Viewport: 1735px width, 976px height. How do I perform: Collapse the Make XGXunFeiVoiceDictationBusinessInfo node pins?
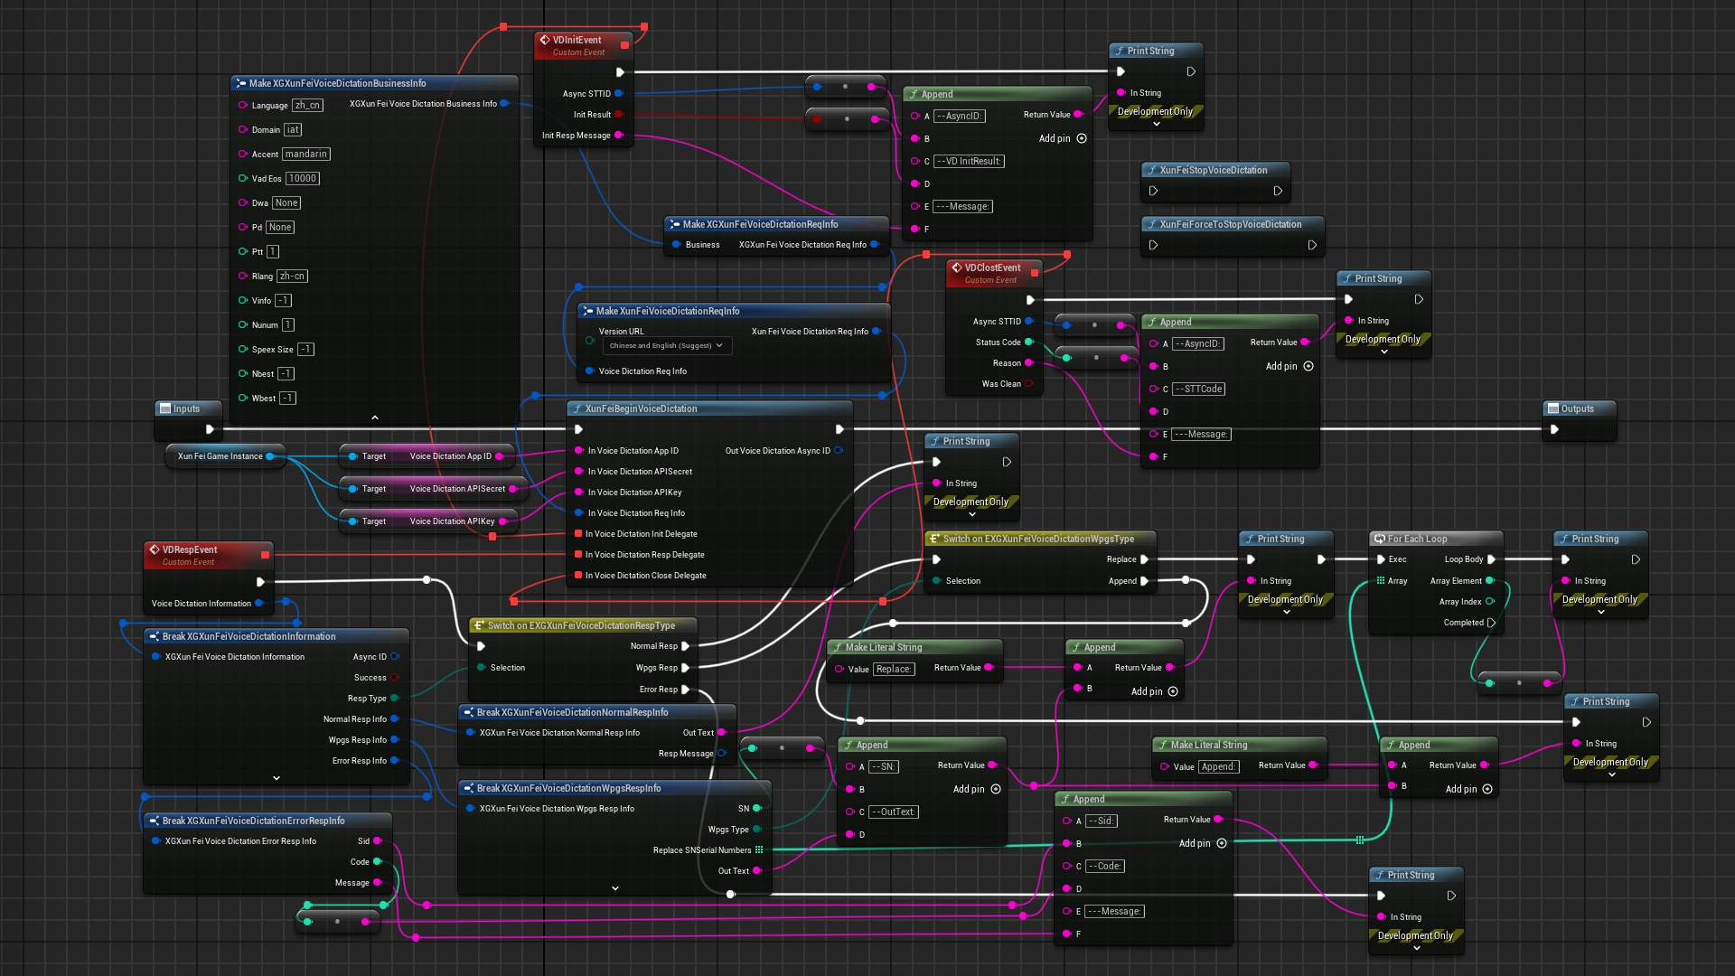[x=375, y=418]
